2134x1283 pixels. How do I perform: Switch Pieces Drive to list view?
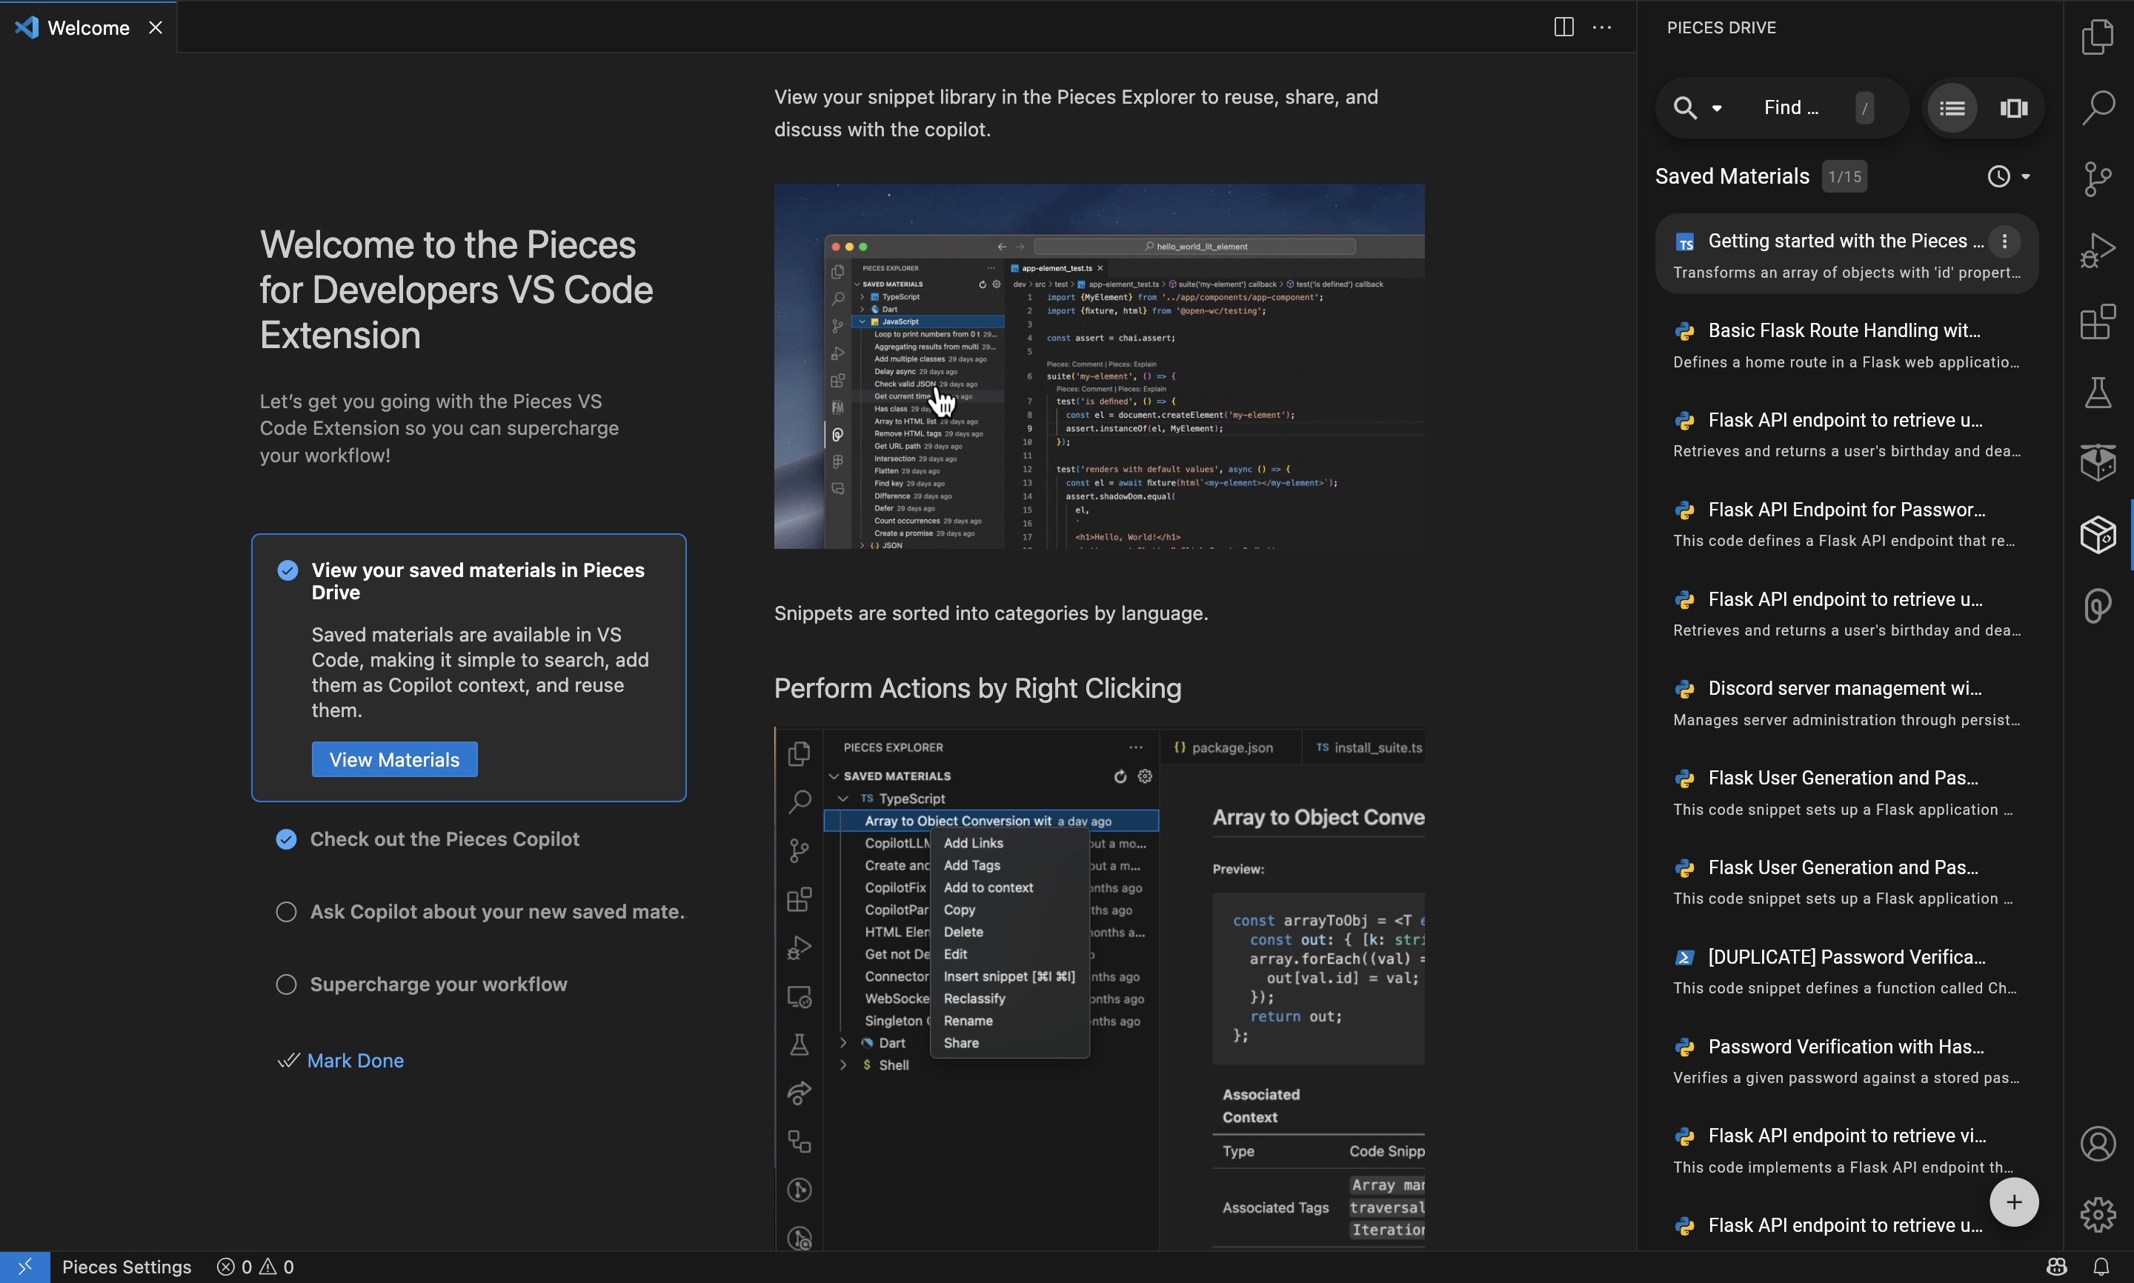tap(1952, 108)
